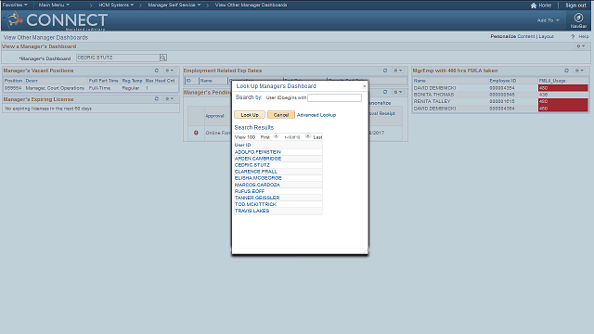The width and height of the screenshot is (594, 334).
Task: Click FMLA usage value 436 for BONITA THOMAS
Action: click(x=543, y=95)
